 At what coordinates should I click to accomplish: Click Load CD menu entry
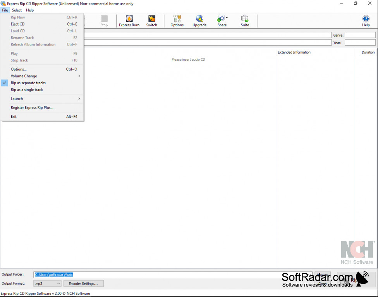click(x=42, y=31)
